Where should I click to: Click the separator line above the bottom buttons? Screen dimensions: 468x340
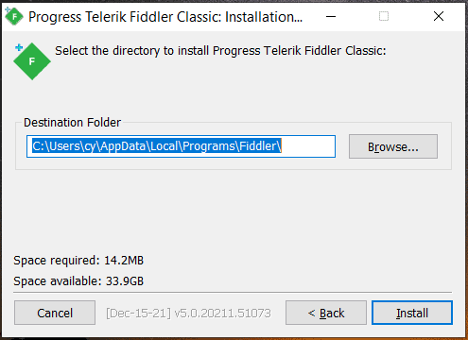(233, 293)
